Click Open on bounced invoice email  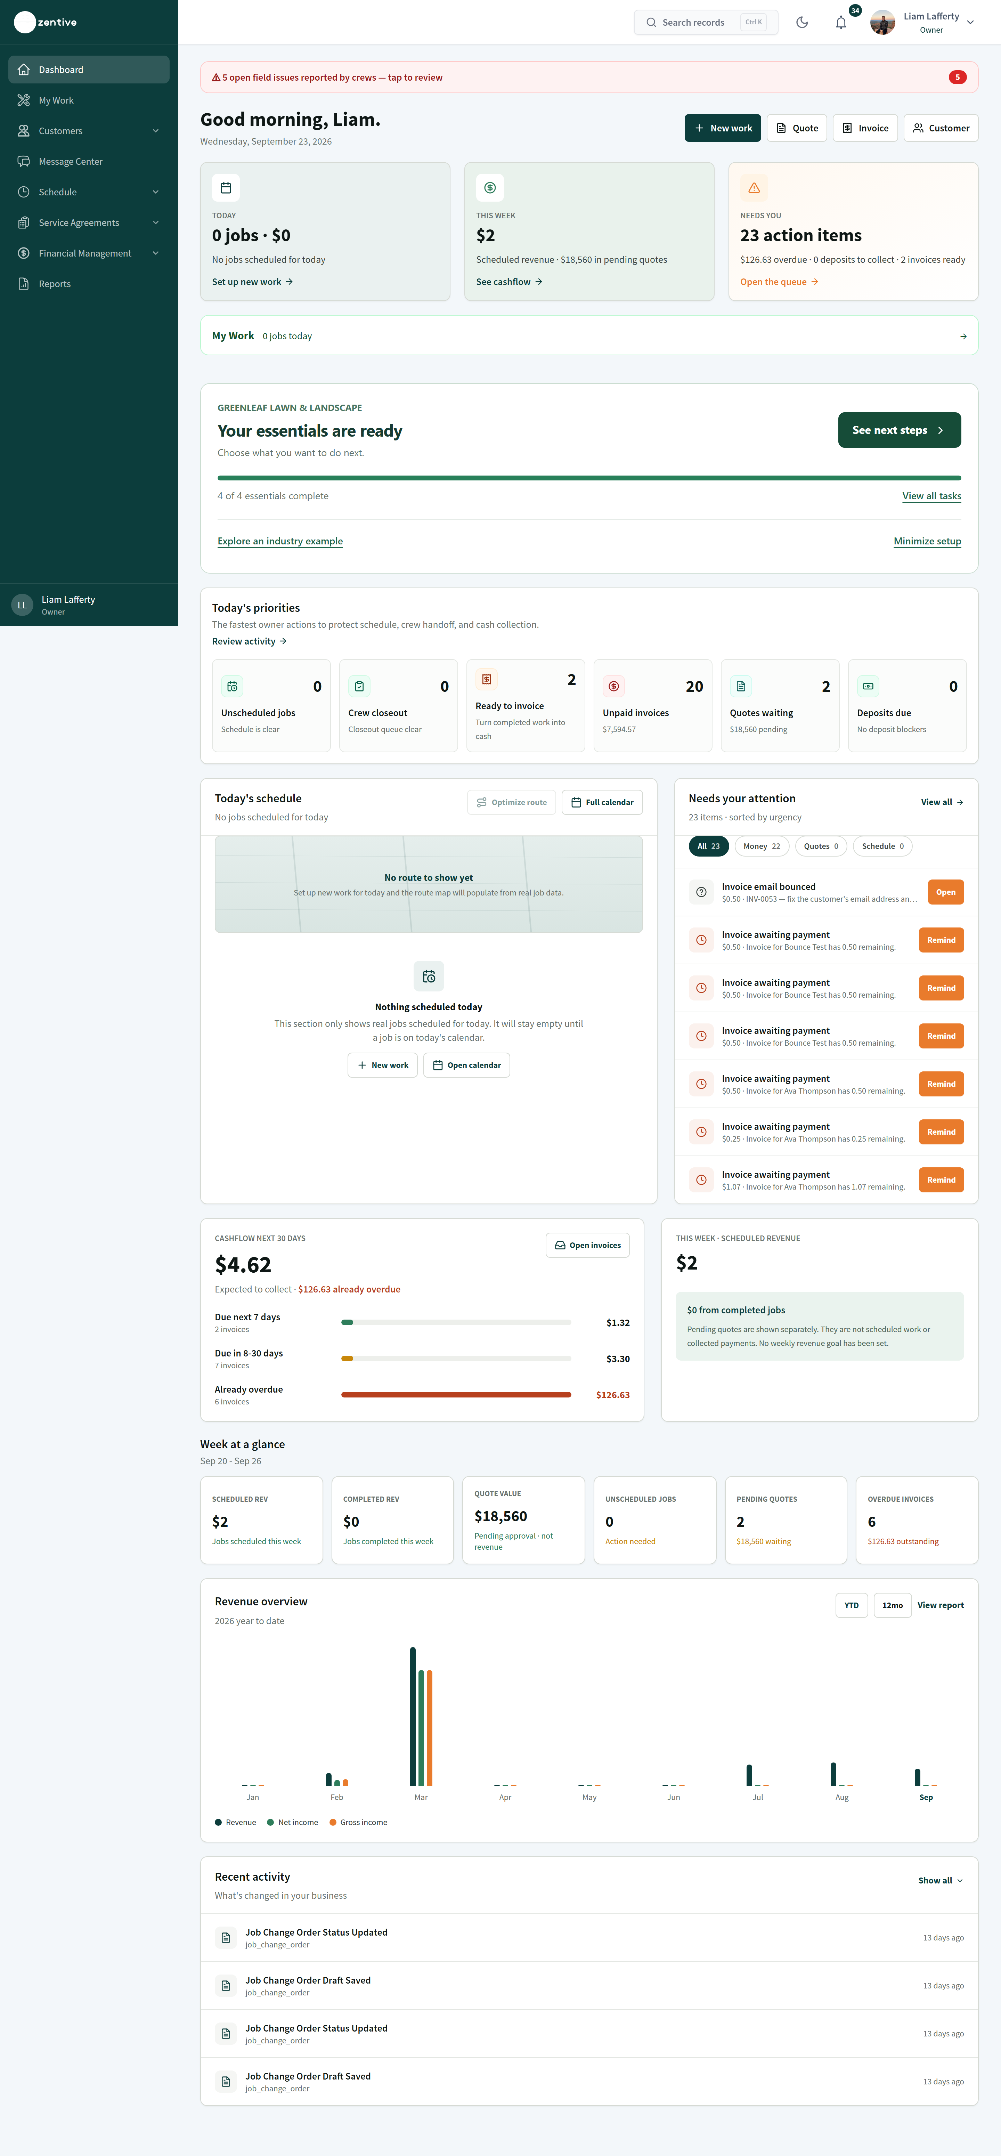coord(946,892)
